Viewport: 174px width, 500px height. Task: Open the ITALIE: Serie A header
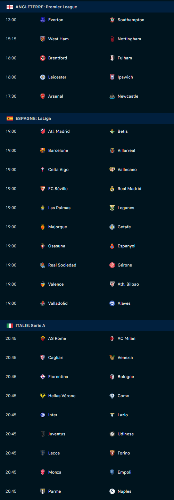tap(87, 326)
